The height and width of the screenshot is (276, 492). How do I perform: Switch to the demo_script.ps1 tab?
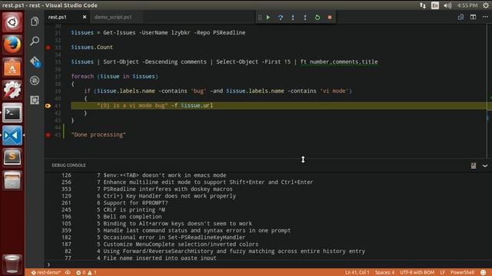113,17
